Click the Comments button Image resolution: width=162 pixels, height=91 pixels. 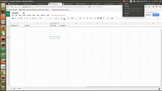coord(148,15)
